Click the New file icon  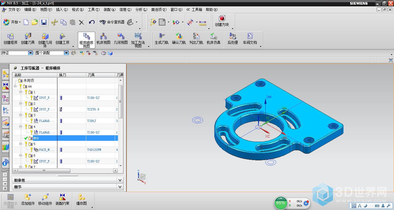click(26, 22)
